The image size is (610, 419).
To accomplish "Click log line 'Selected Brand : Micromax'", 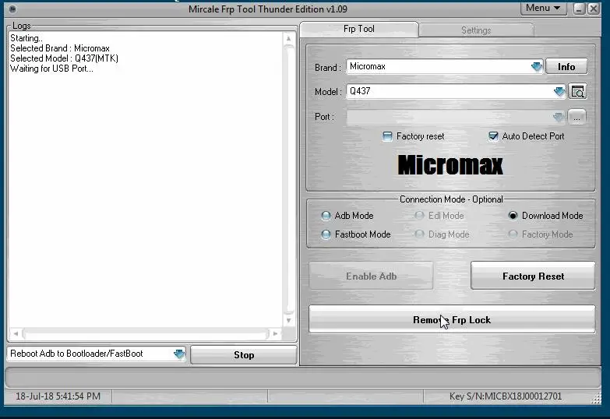I will (60, 48).
